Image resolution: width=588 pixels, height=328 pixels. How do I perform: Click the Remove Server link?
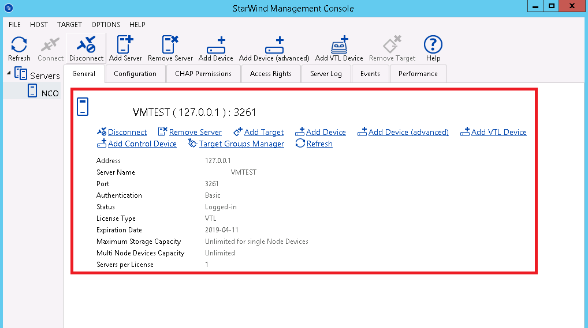click(195, 132)
